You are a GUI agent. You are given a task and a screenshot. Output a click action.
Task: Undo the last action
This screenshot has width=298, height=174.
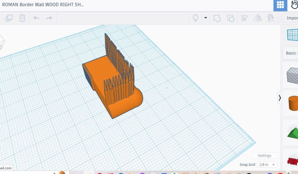36,18
